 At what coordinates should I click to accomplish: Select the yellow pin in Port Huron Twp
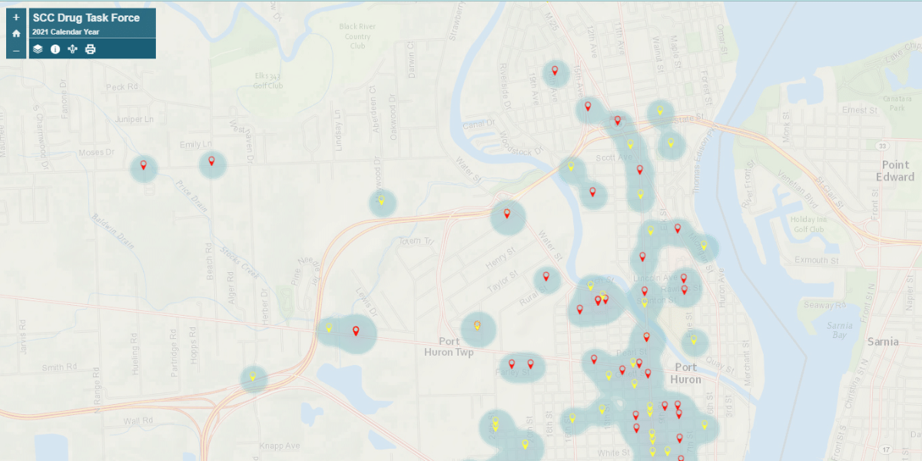(476, 326)
